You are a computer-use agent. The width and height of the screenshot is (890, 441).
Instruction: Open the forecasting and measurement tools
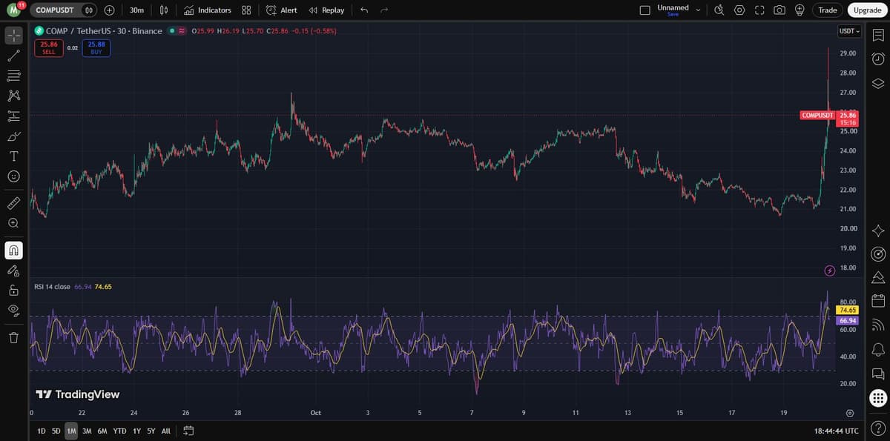13,116
